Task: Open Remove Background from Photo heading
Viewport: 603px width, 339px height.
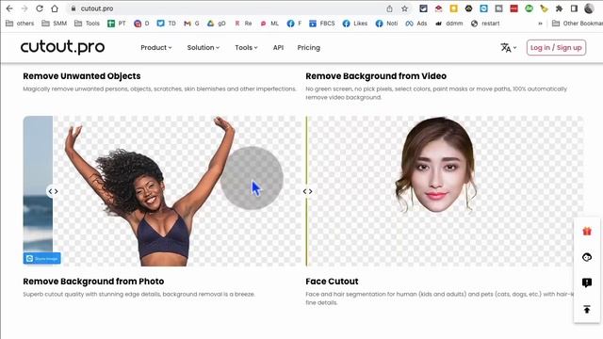Action: click(93, 282)
